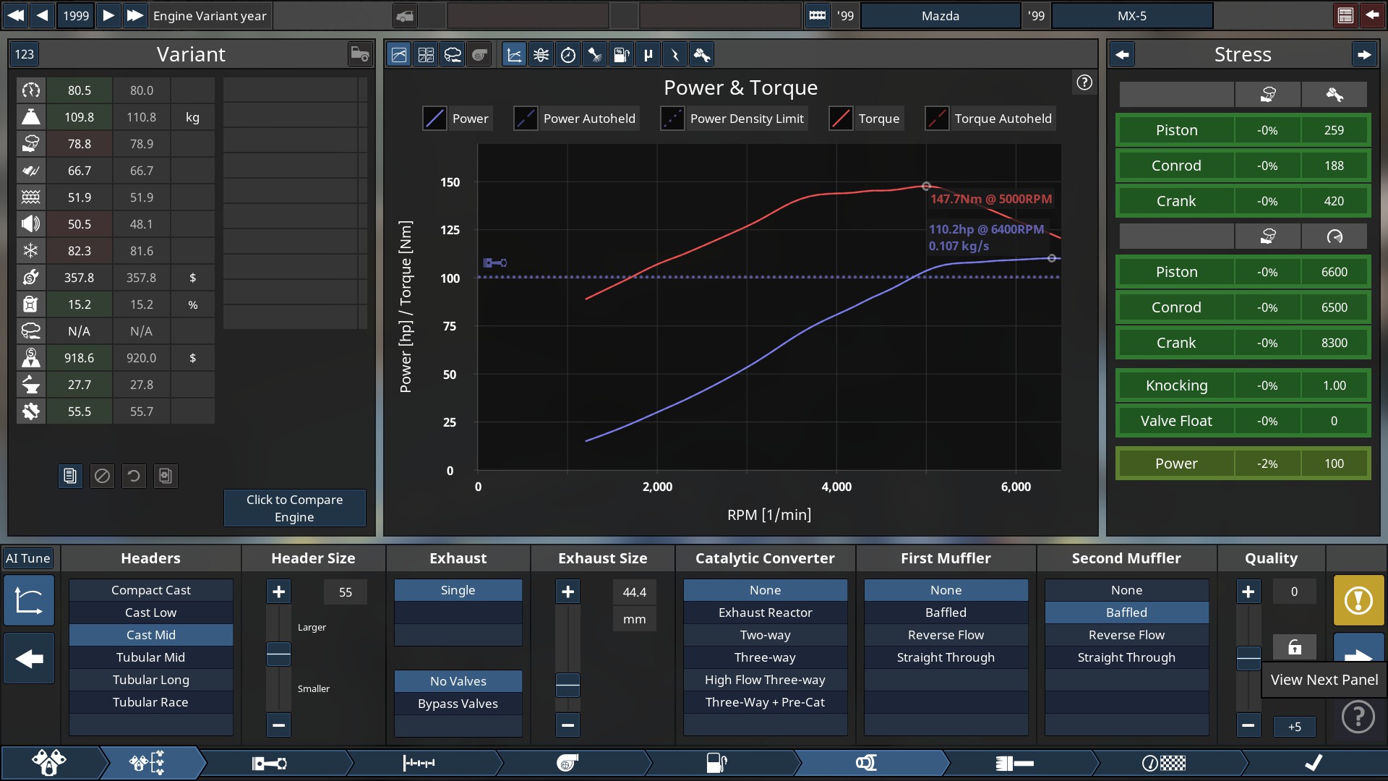Step engine variant year forward one

pyautogui.click(x=108, y=15)
